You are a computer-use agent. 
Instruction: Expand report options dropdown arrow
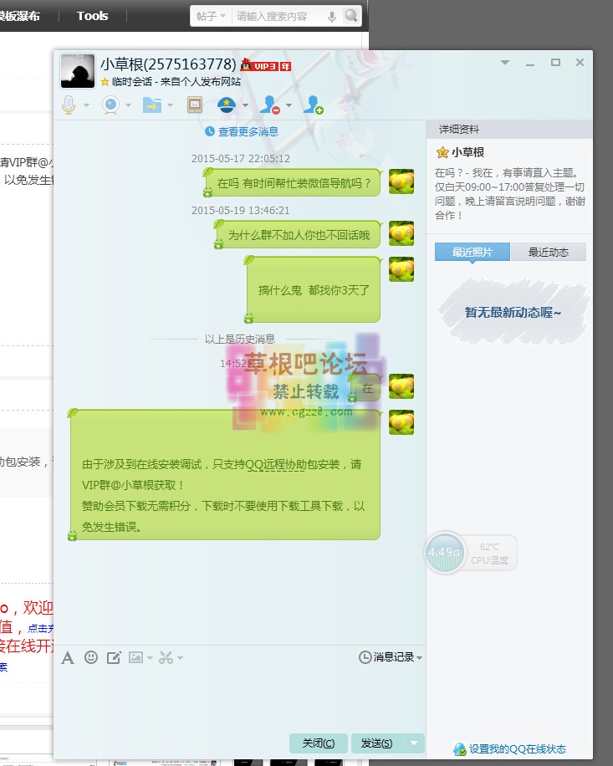pos(245,105)
